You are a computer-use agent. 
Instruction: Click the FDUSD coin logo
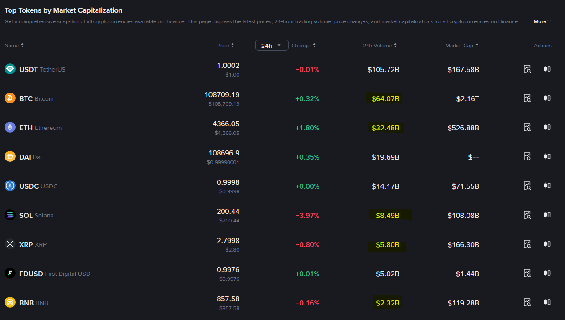[10, 274]
